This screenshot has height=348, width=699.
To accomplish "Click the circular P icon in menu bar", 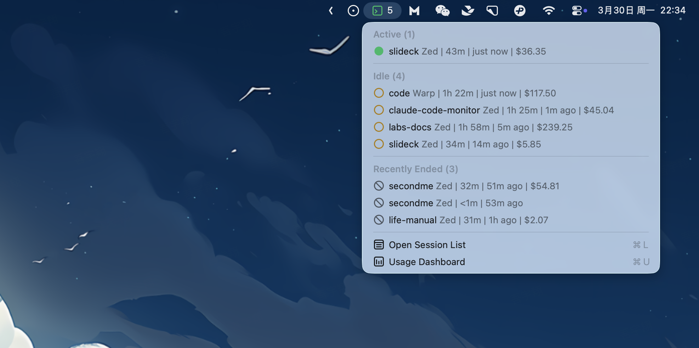I will 519,11.
